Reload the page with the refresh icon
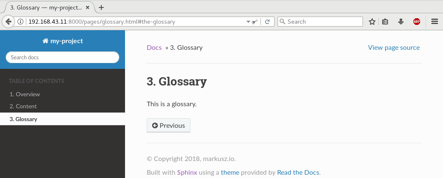Image resolution: width=443 pixels, height=178 pixels. 267,22
